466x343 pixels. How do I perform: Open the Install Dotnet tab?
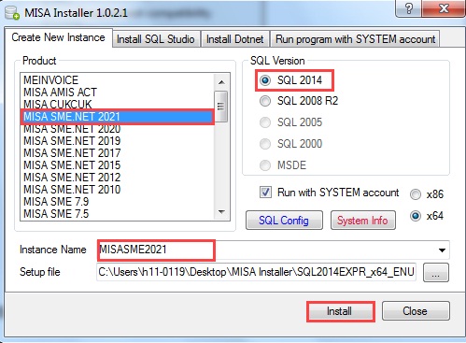[x=235, y=39]
